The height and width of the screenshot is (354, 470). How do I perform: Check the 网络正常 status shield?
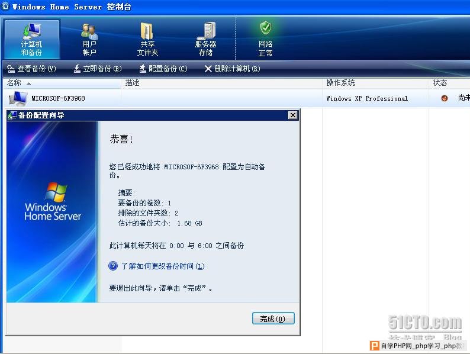tap(265, 39)
